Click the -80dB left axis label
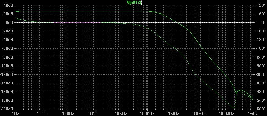Viewport: 267px width, 116px height. coord(8,57)
